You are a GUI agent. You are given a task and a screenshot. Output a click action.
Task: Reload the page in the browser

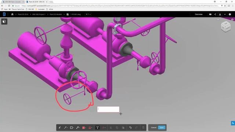pos(9,6)
